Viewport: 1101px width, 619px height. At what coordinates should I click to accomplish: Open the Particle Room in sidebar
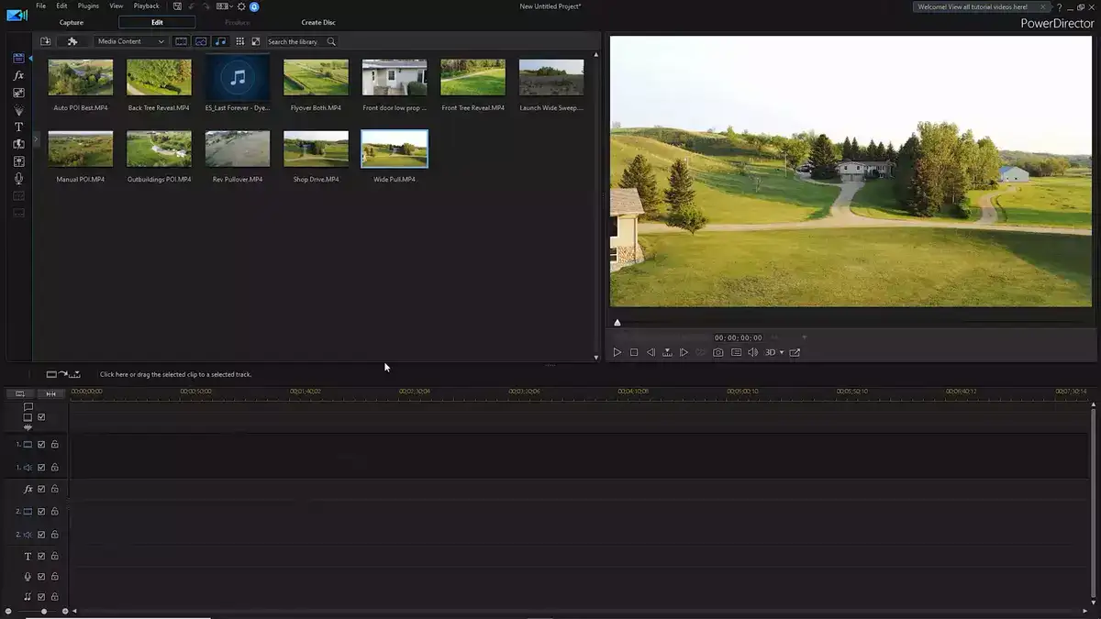click(x=18, y=110)
